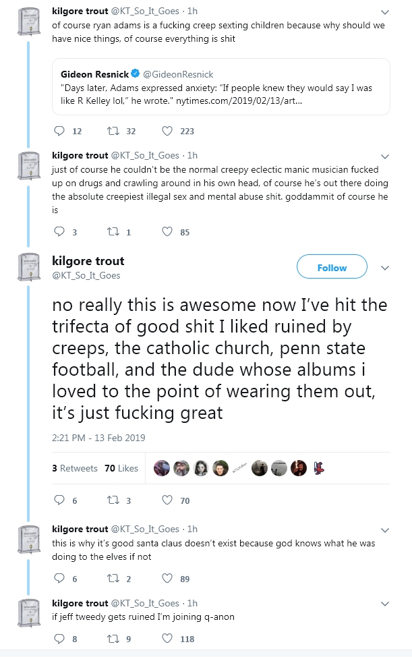Like the jeff tweedy tweet

click(167, 639)
